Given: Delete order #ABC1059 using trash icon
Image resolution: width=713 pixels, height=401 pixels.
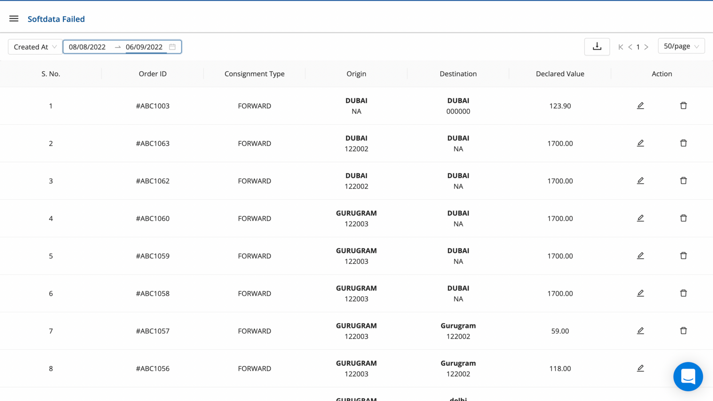Looking at the screenshot, I should click(683, 256).
